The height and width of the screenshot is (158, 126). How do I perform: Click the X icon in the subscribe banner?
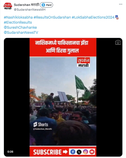(79, 152)
